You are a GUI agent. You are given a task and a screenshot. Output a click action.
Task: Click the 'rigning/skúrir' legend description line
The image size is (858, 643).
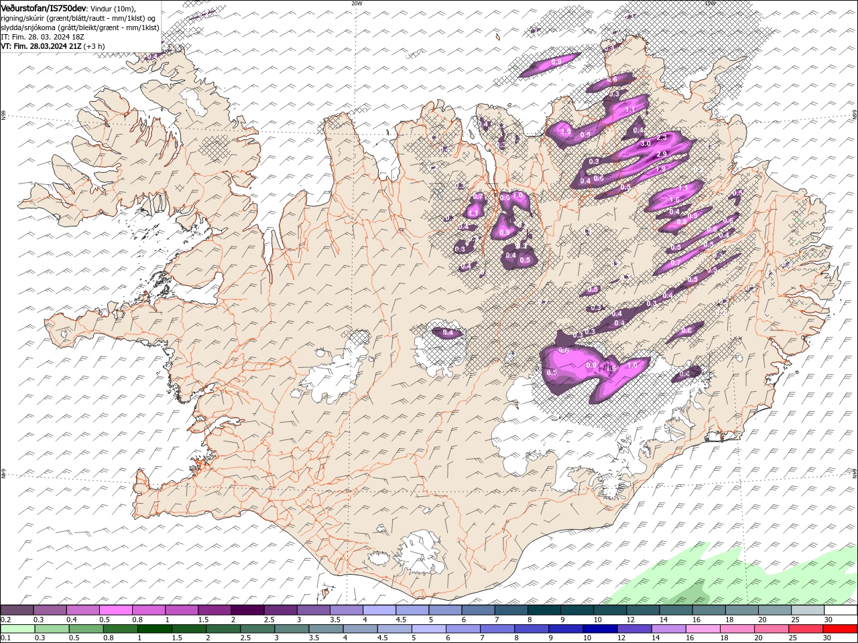click(78, 18)
